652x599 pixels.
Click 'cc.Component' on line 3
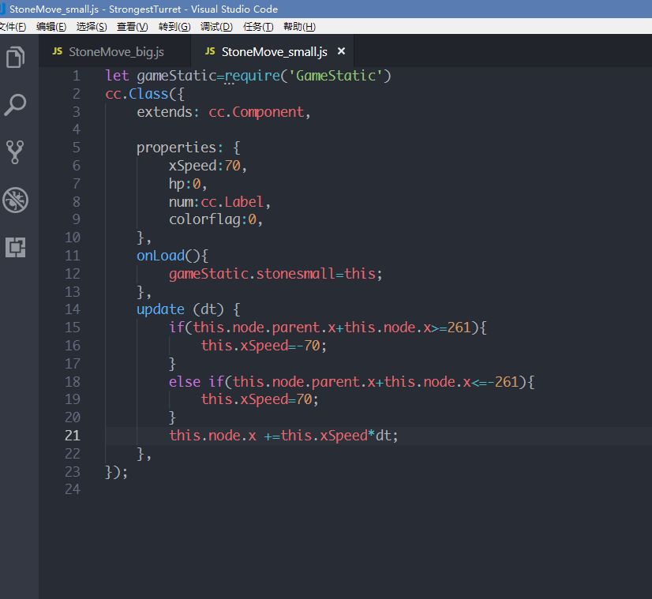256,112
